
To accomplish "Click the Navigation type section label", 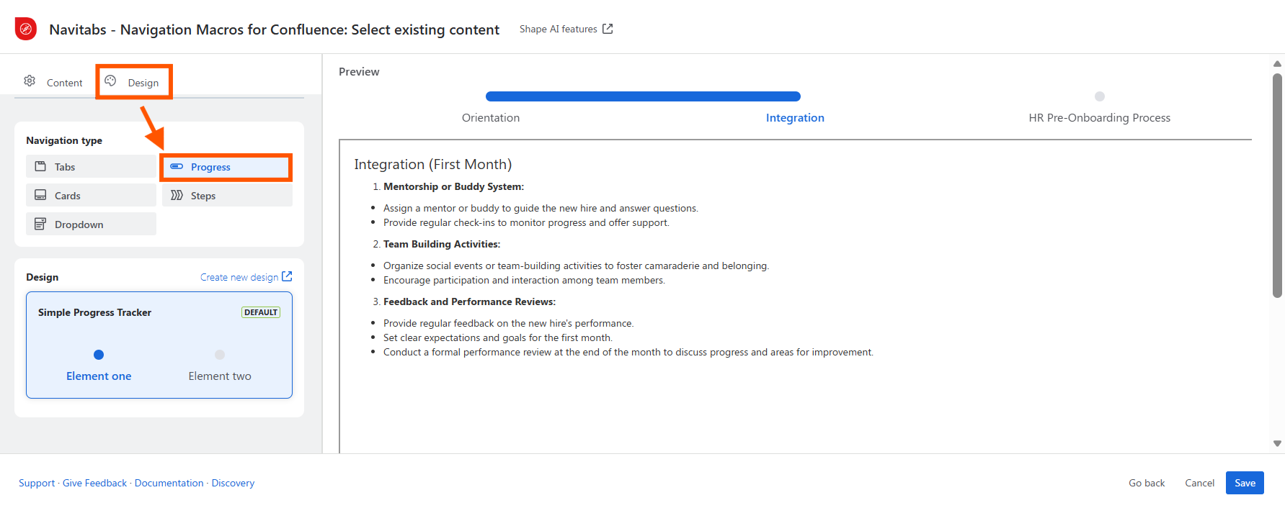I will pos(64,140).
